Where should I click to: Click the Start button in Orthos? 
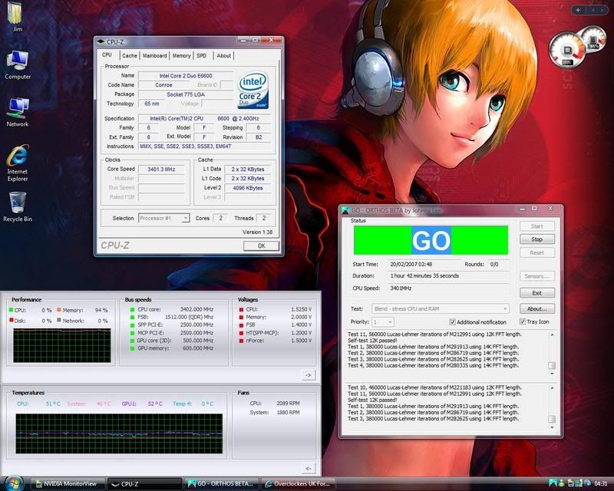click(x=536, y=226)
